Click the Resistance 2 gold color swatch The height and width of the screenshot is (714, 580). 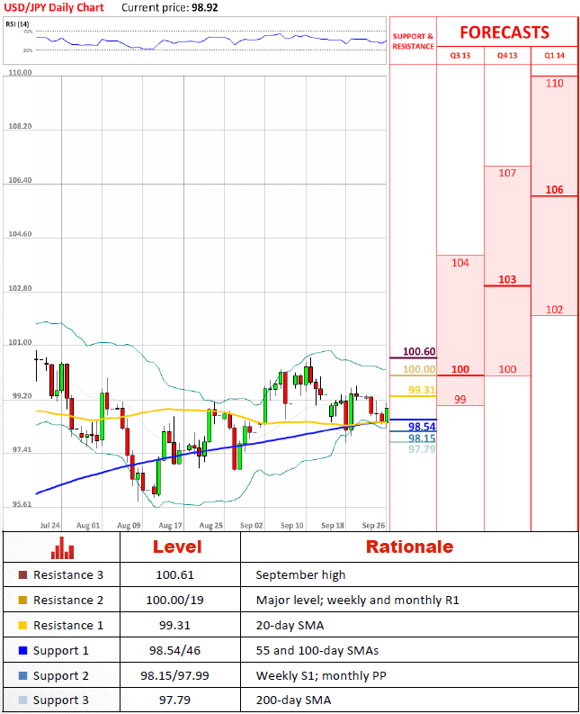pos(22,601)
